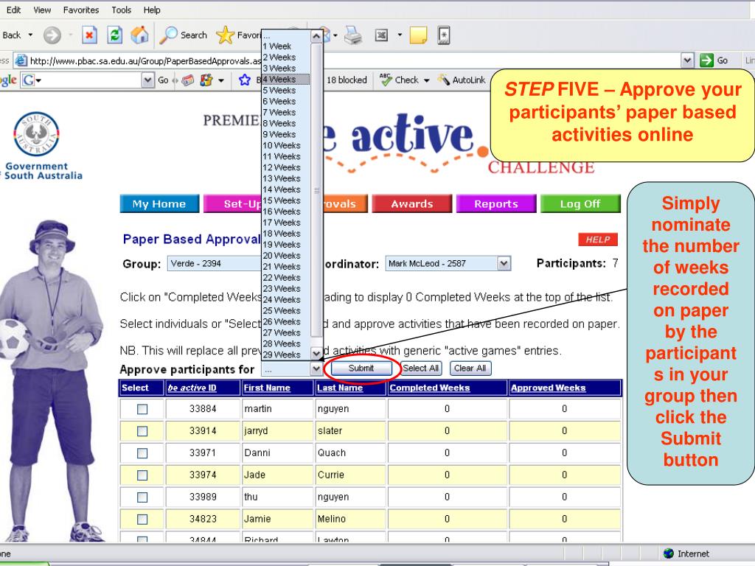Click the weeks list scrollbar thumb
This screenshot has width=755, height=566.
316,190
